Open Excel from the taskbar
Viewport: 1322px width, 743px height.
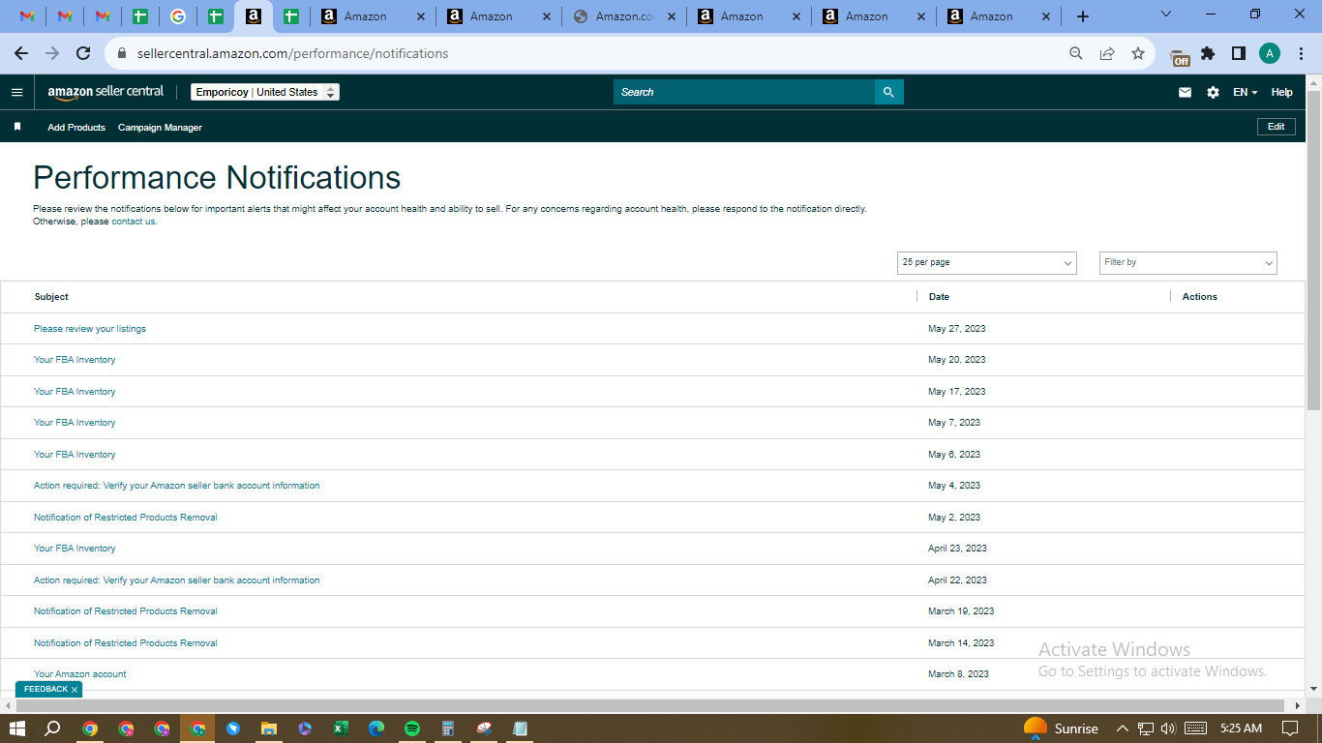tap(340, 728)
